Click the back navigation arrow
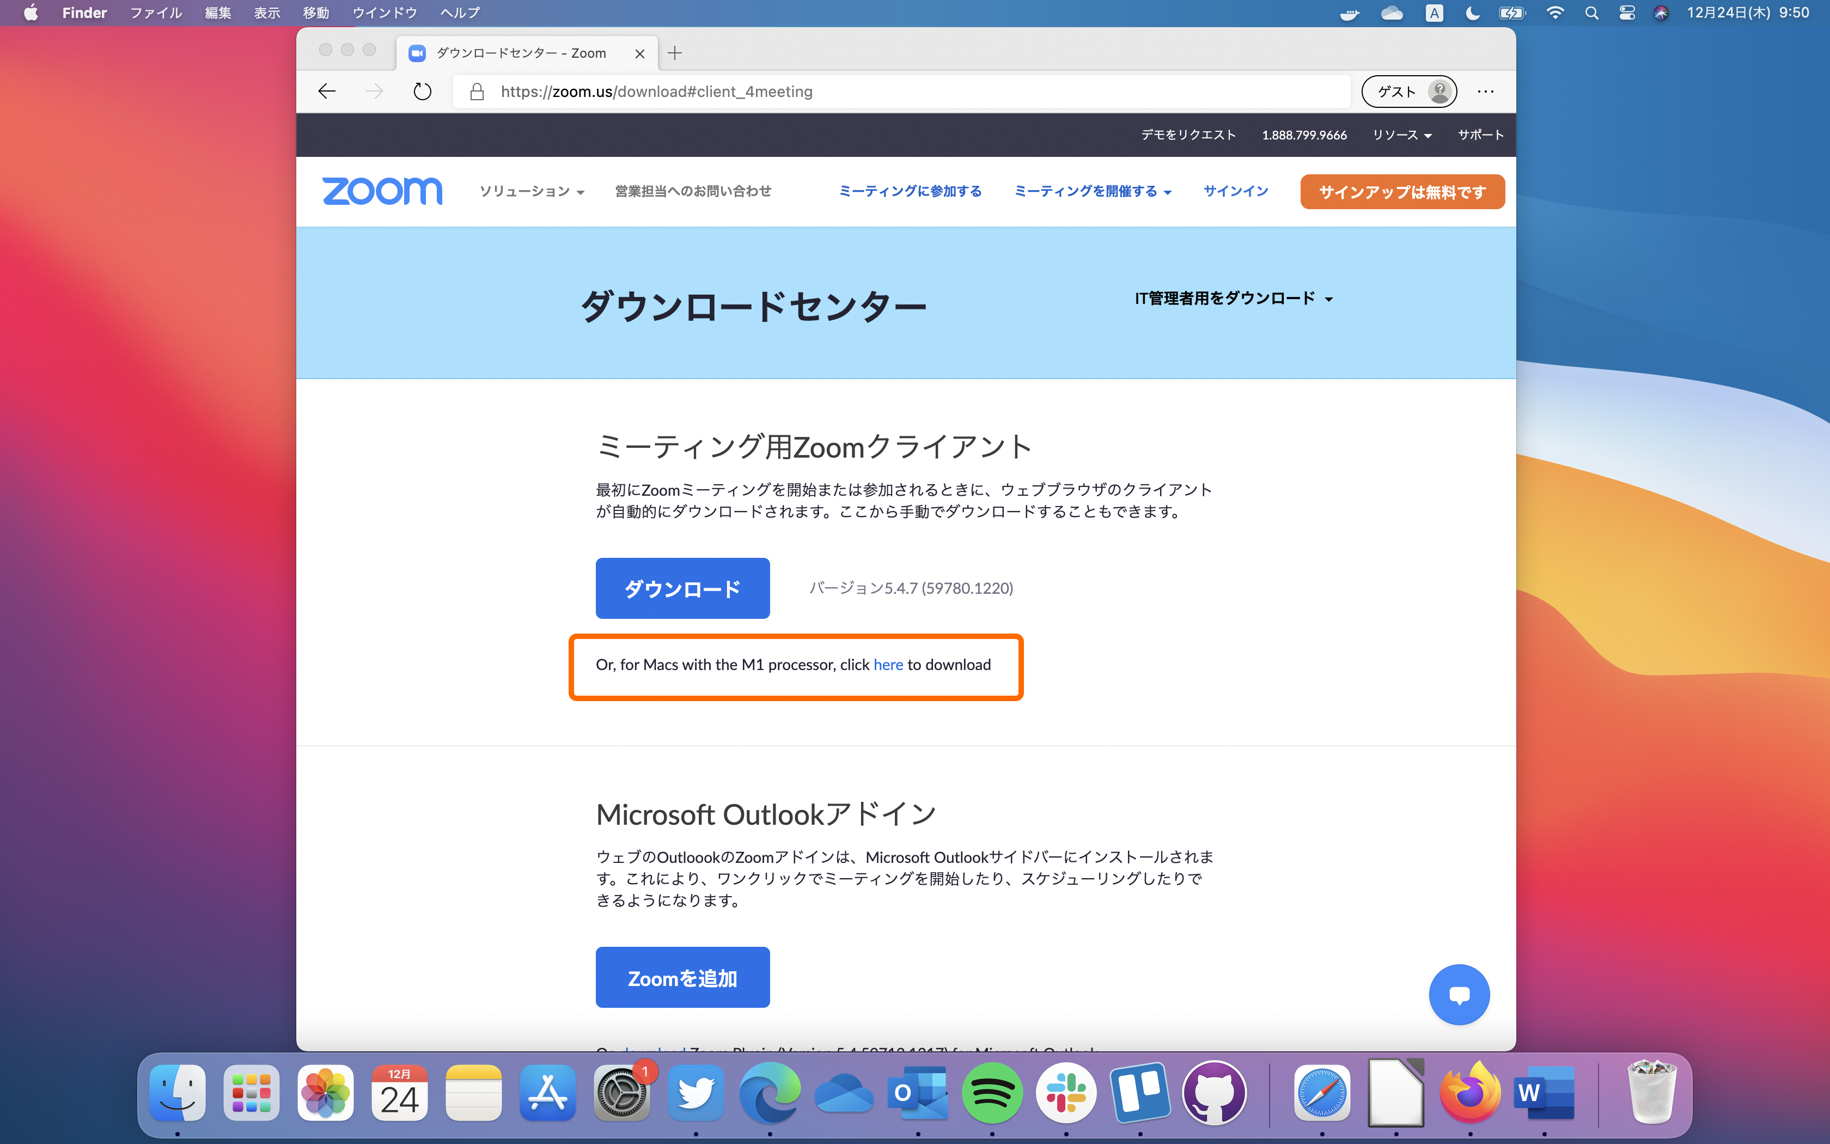 tap(327, 91)
